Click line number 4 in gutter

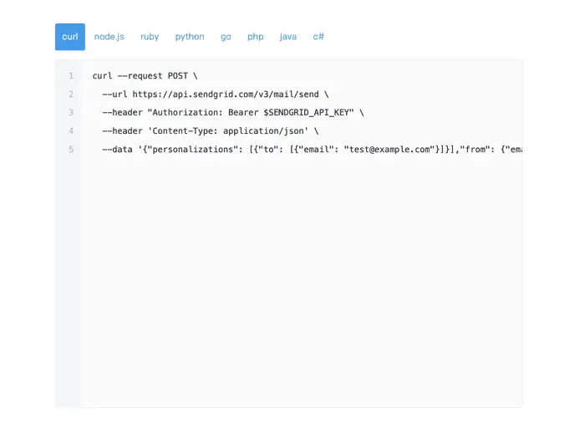71,131
